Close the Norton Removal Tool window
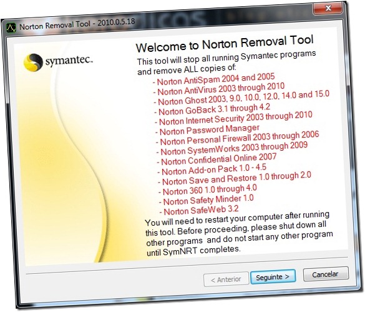365x312 pixels. (328, 8)
